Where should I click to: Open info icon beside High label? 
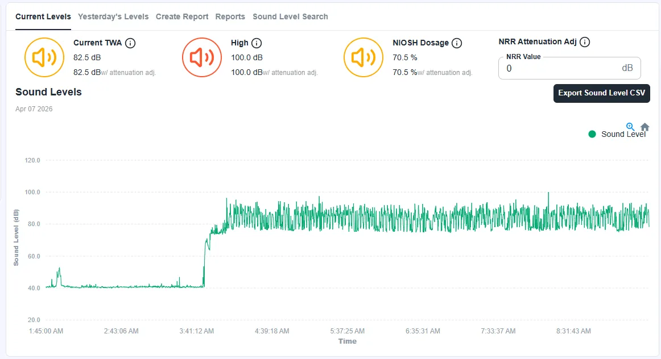257,43
